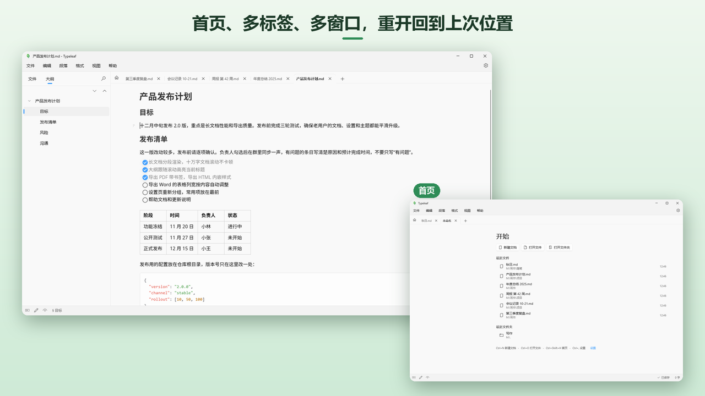The width and height of the screenshot is (705, 396).
Task: Close the 未命名 tab in small window
Action: click(457, 221)
